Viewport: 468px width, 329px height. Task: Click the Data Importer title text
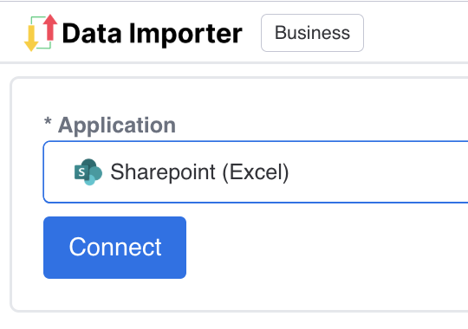(153, 34)
